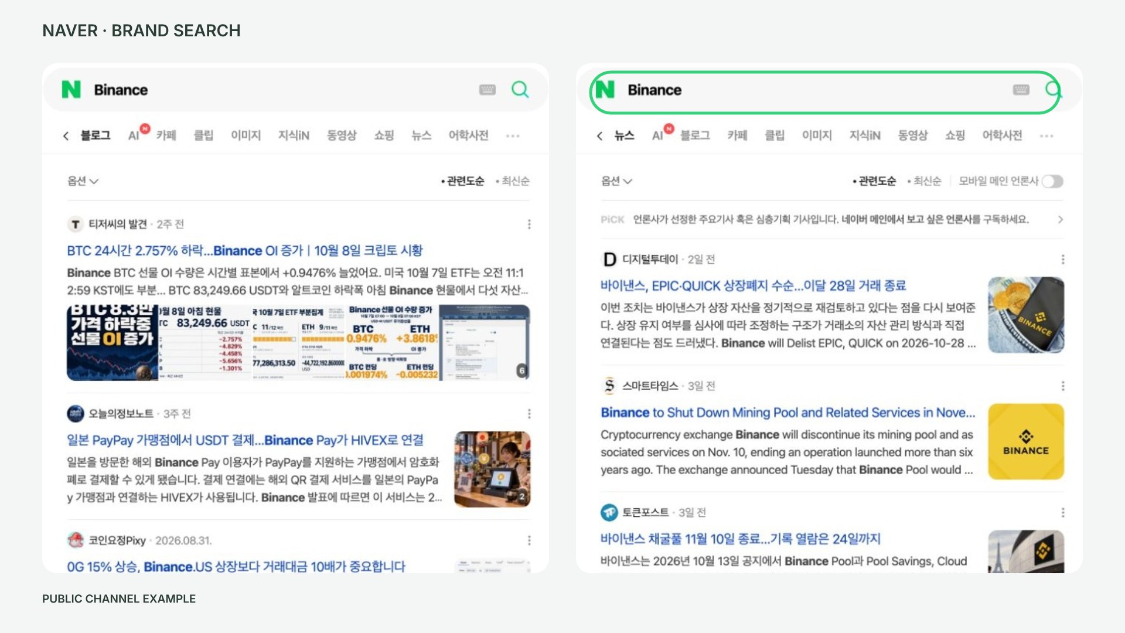Expand the PiCK notice chevron arrow
The width and height of the screenshot is (1125, 633).
pos(1061,220)
